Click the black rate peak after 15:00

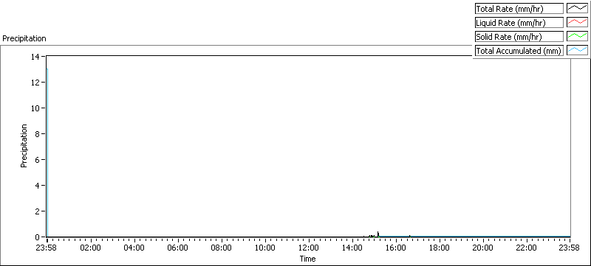pos(378,234)
